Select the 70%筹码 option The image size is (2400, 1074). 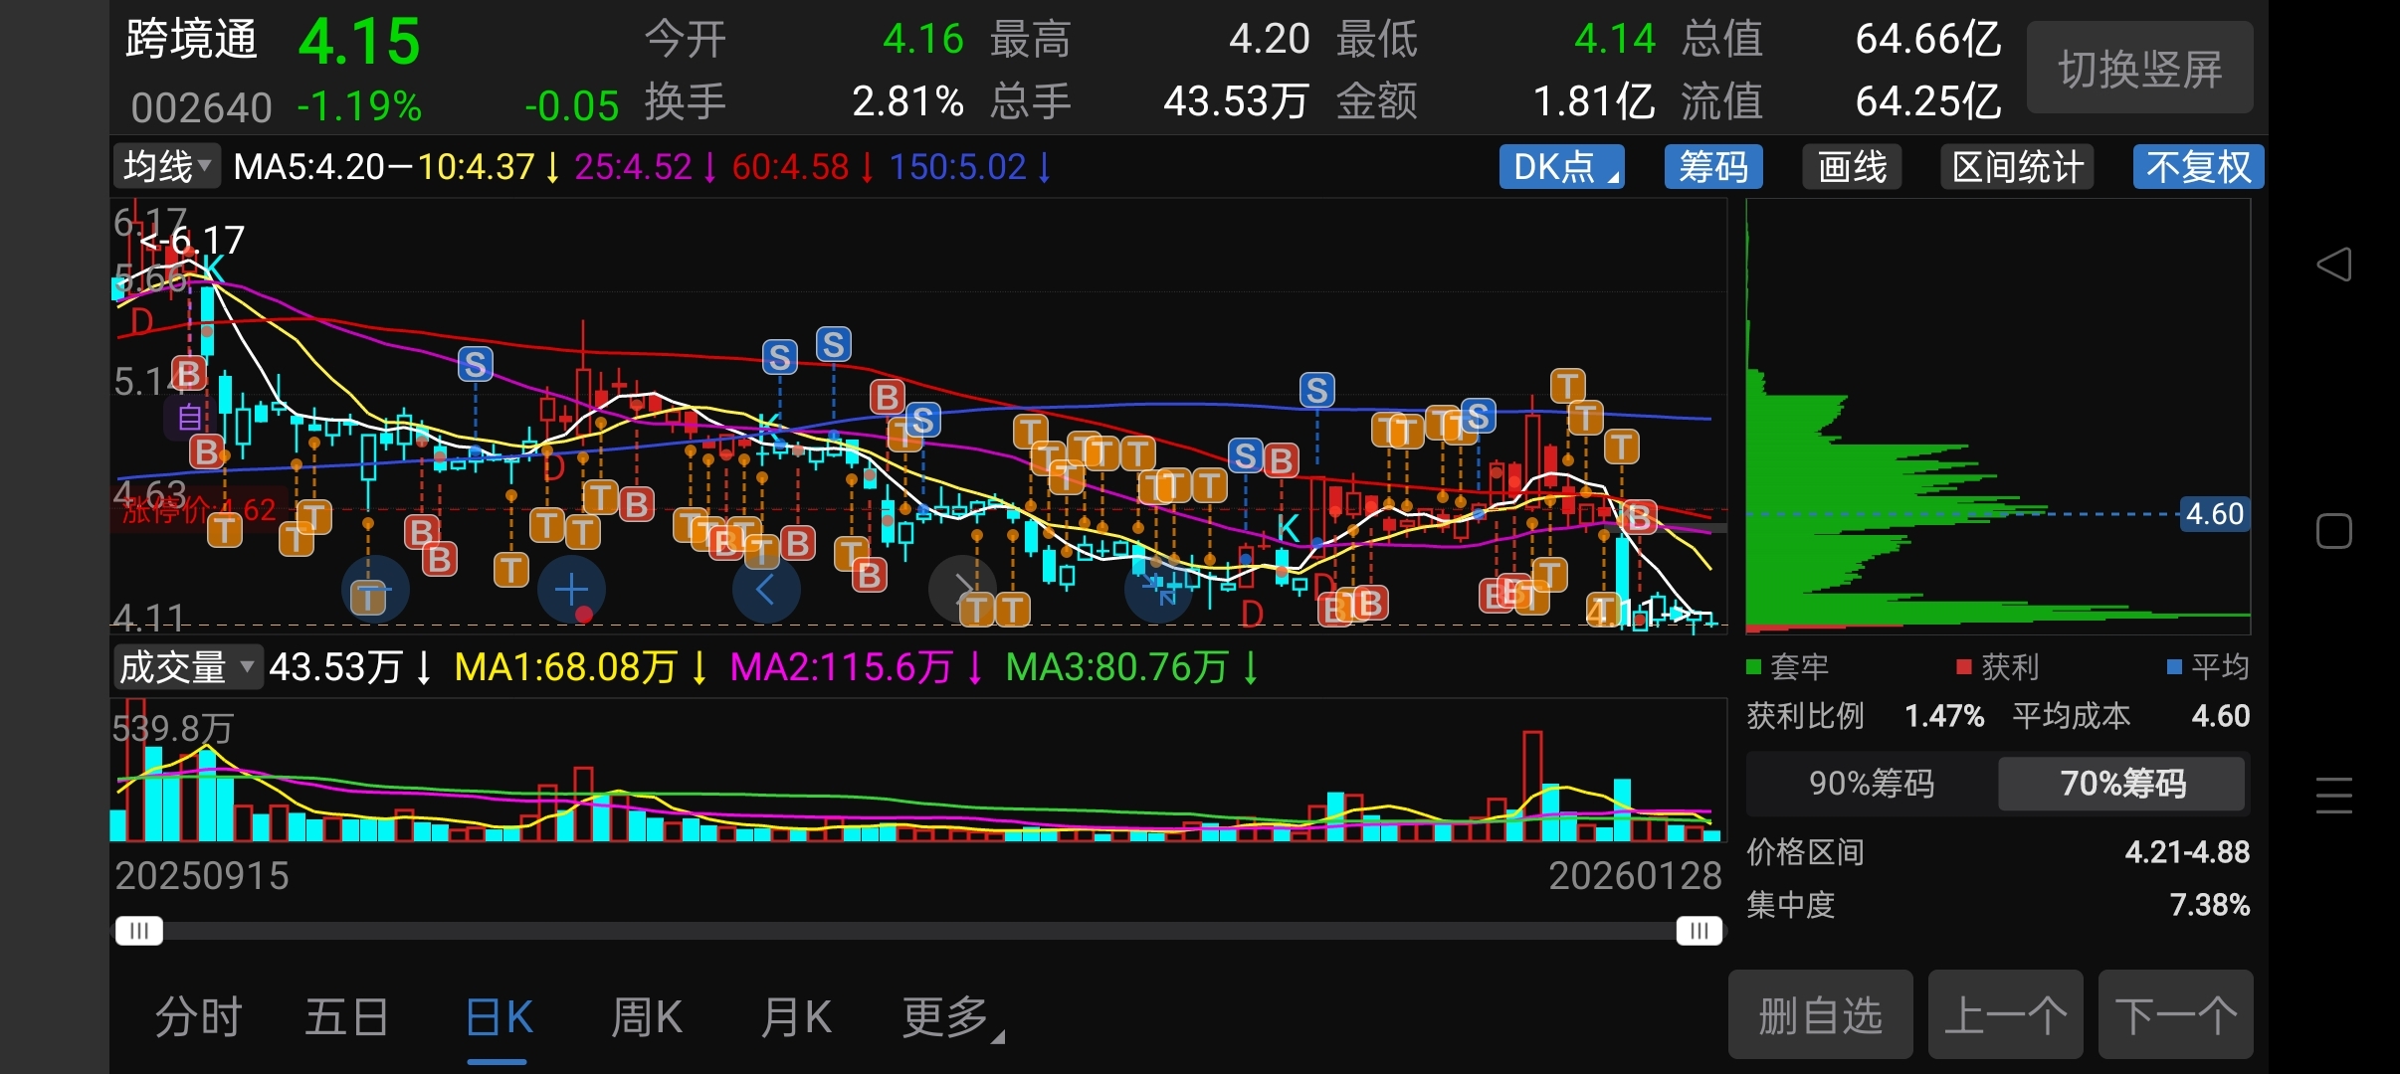[2122, 784]
